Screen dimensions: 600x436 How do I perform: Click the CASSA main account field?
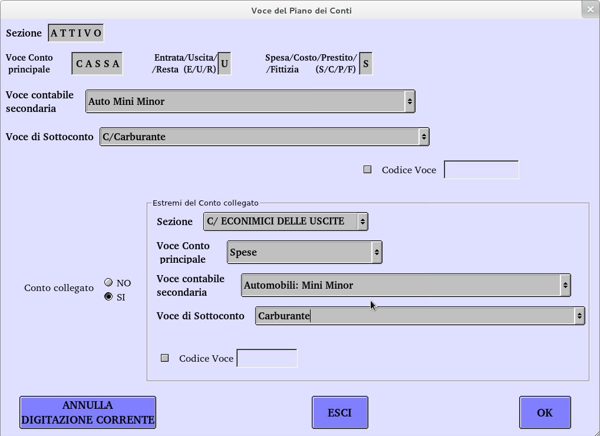pyautogui.click(x=97, y=64)
